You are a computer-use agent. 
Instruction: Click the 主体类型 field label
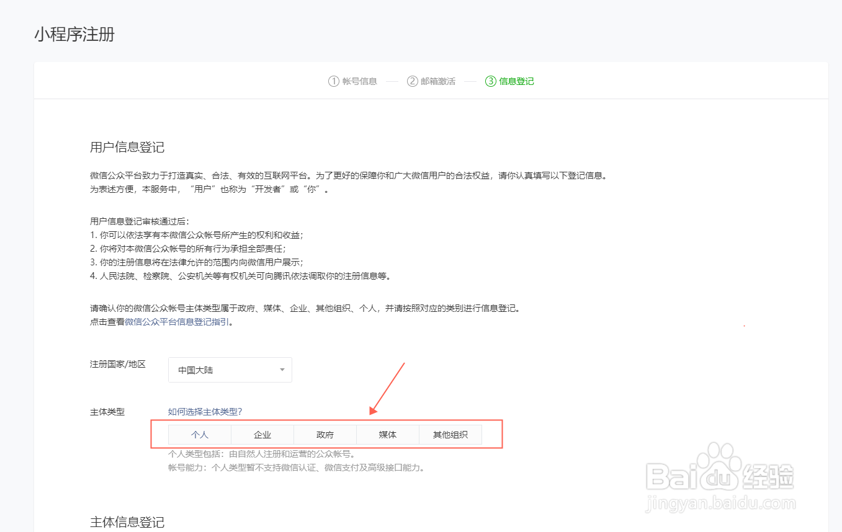point(107,411)
